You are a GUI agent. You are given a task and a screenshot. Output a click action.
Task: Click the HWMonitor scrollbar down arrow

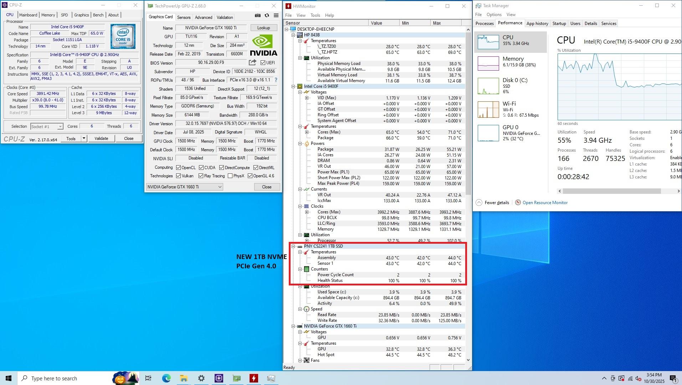tap(468, 360)
